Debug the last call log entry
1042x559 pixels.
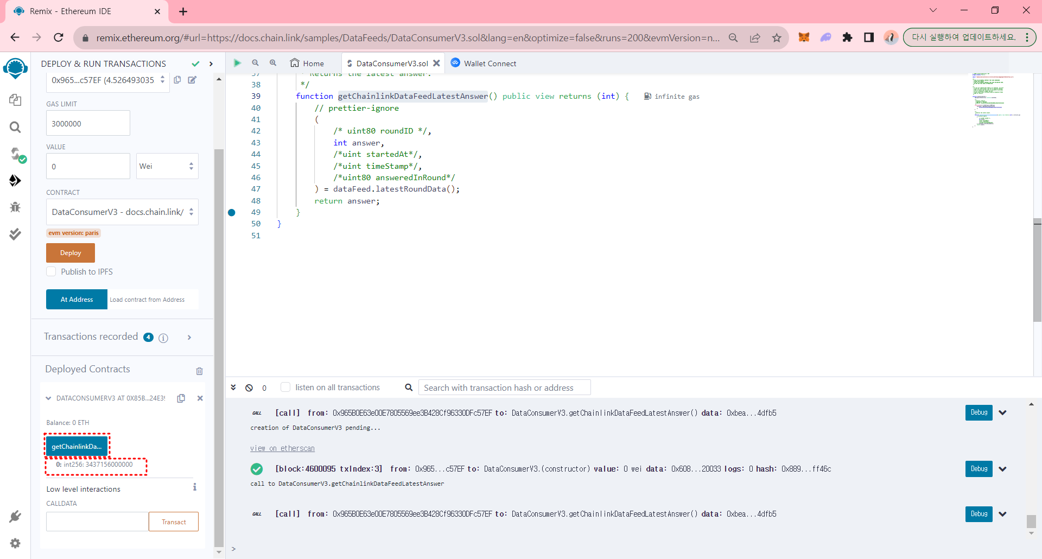[979, 514]
